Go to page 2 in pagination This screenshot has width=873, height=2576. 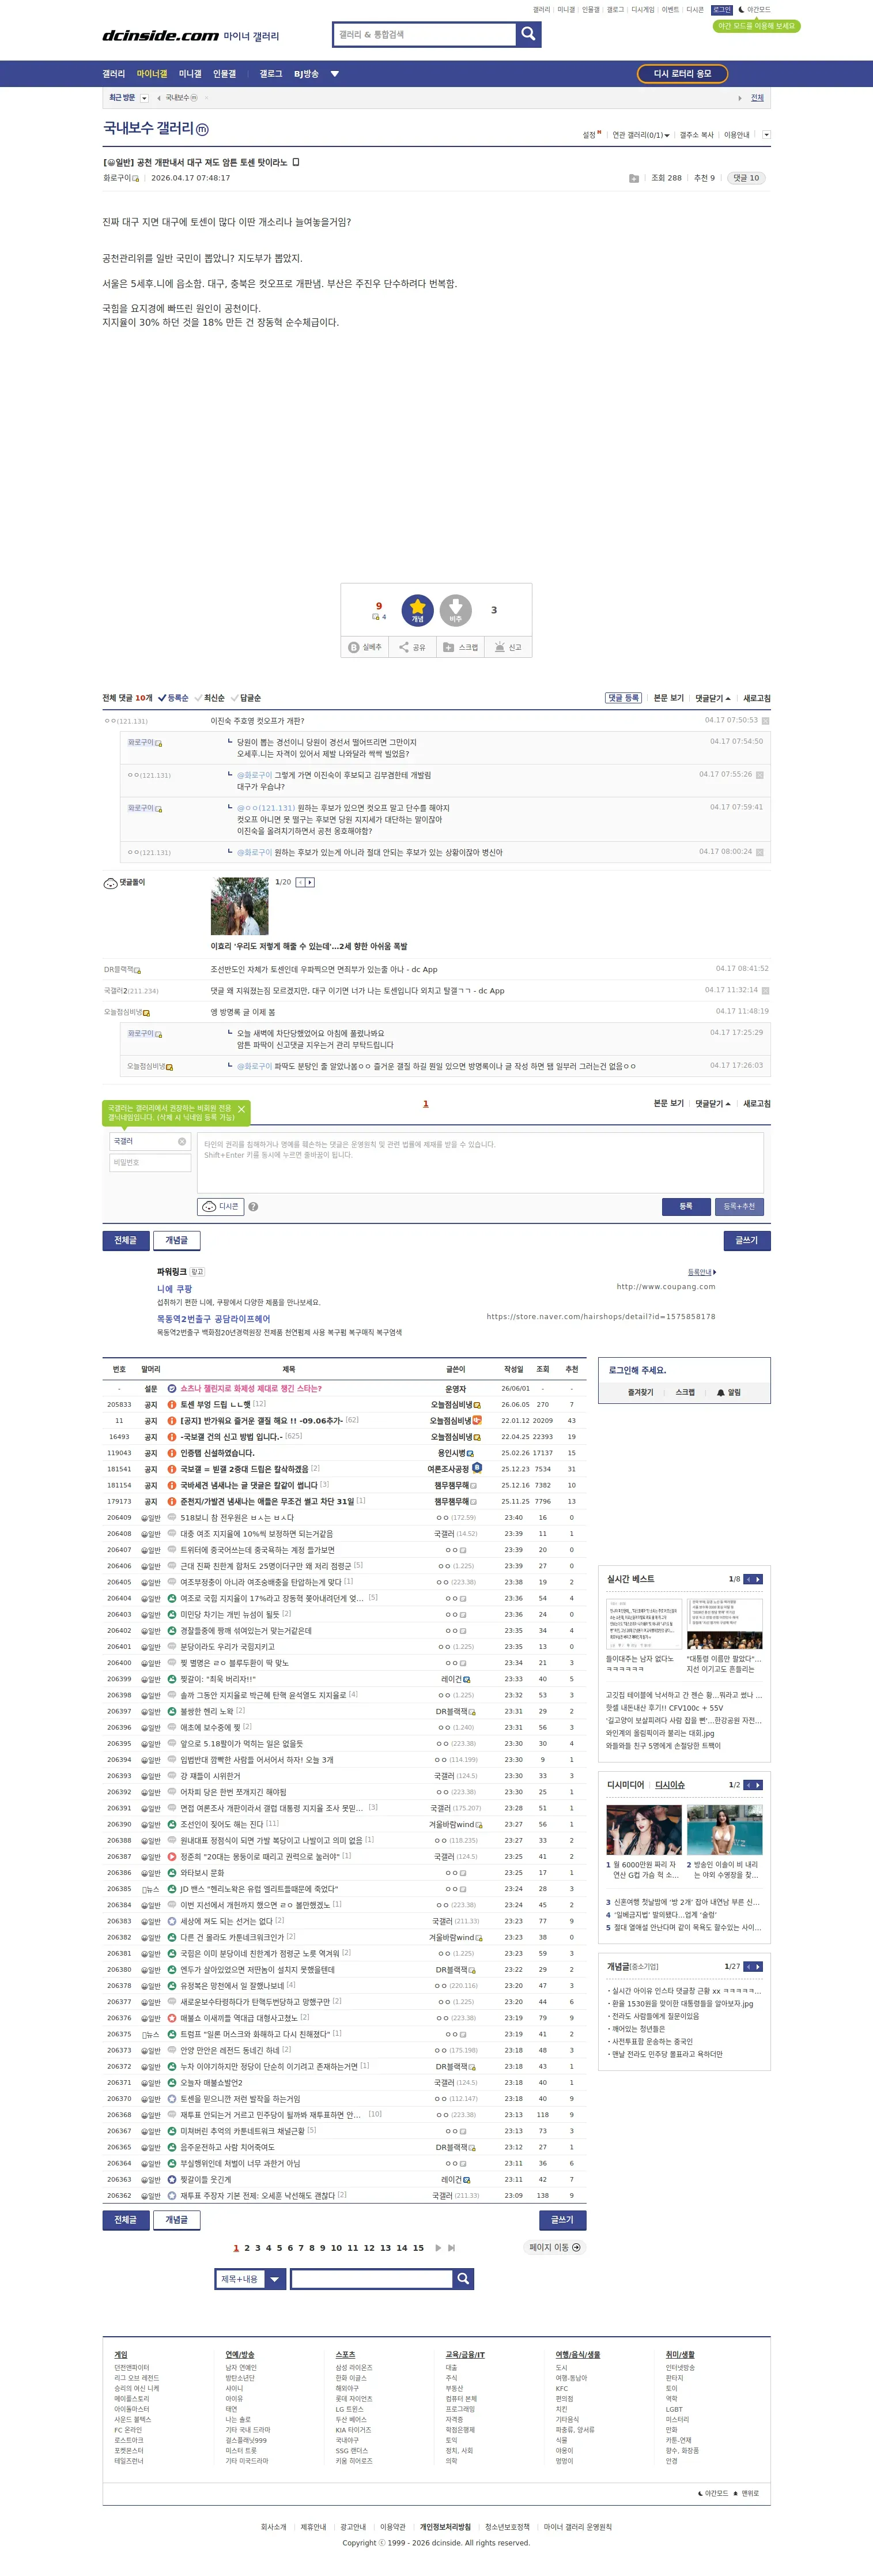[247, 2248]
